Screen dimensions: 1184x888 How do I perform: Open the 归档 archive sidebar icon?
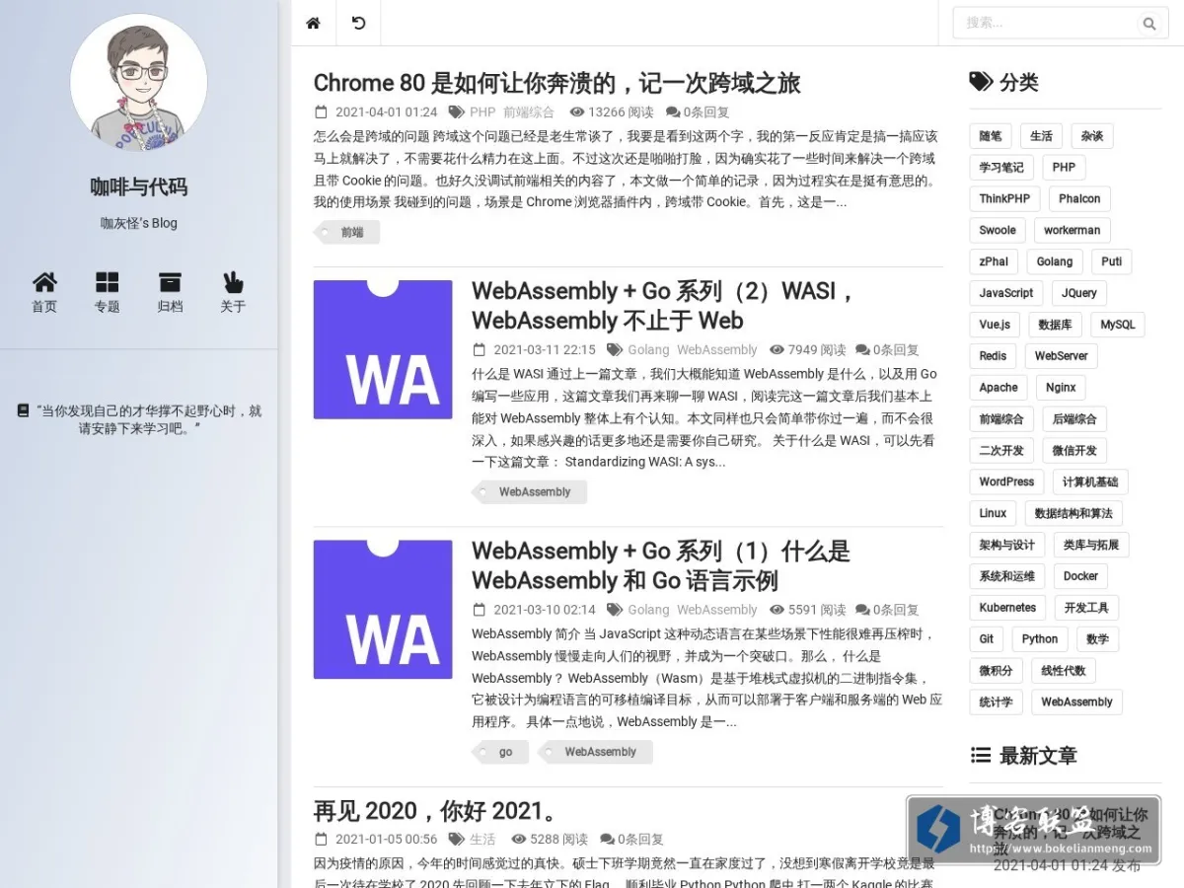170,293
